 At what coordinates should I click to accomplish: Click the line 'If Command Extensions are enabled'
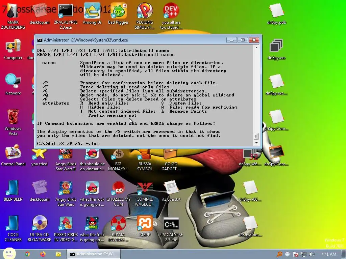(x=126, y=123)
